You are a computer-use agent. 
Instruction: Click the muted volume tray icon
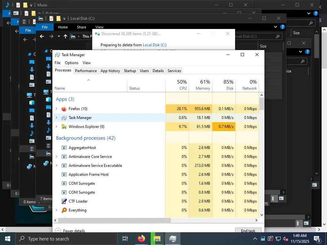[x=285, y=239]
